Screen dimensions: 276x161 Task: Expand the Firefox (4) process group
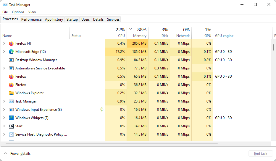(x=4, y=43)
